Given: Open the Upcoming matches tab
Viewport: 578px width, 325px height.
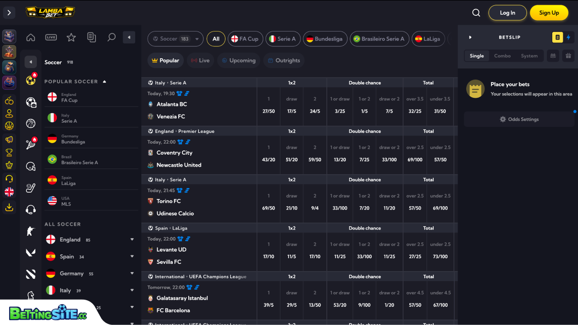Looking at the screenshot, I should pos(238,61).
